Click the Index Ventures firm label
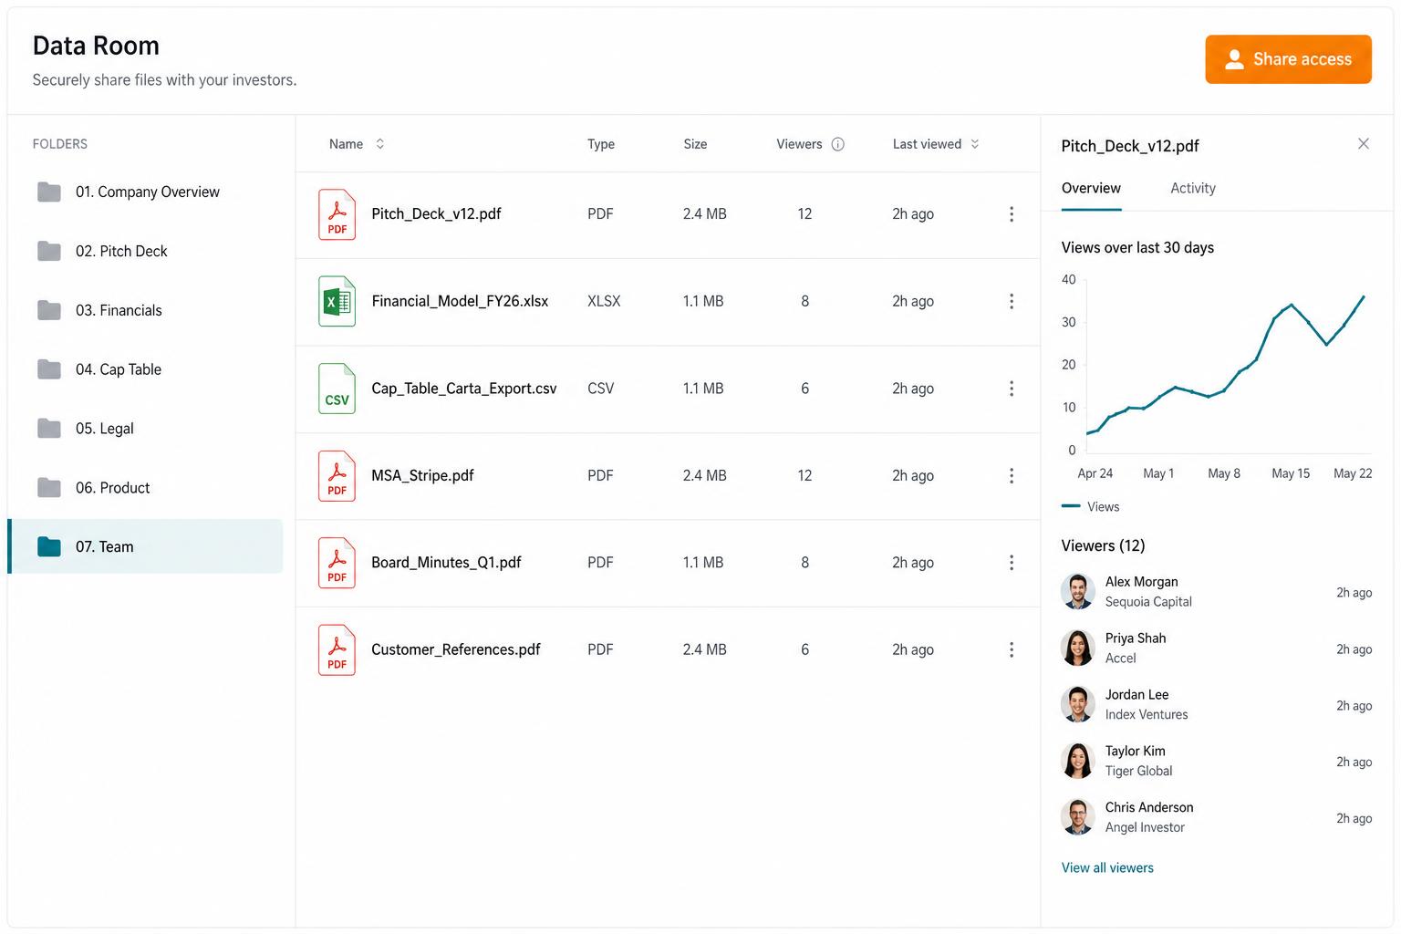 (x=1147, y=715)
